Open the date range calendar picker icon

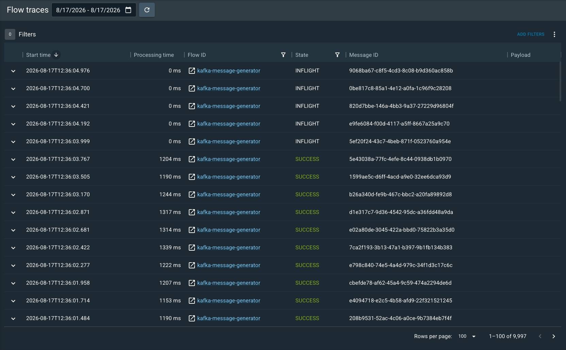pyautogui.click(x=128, y=10)
